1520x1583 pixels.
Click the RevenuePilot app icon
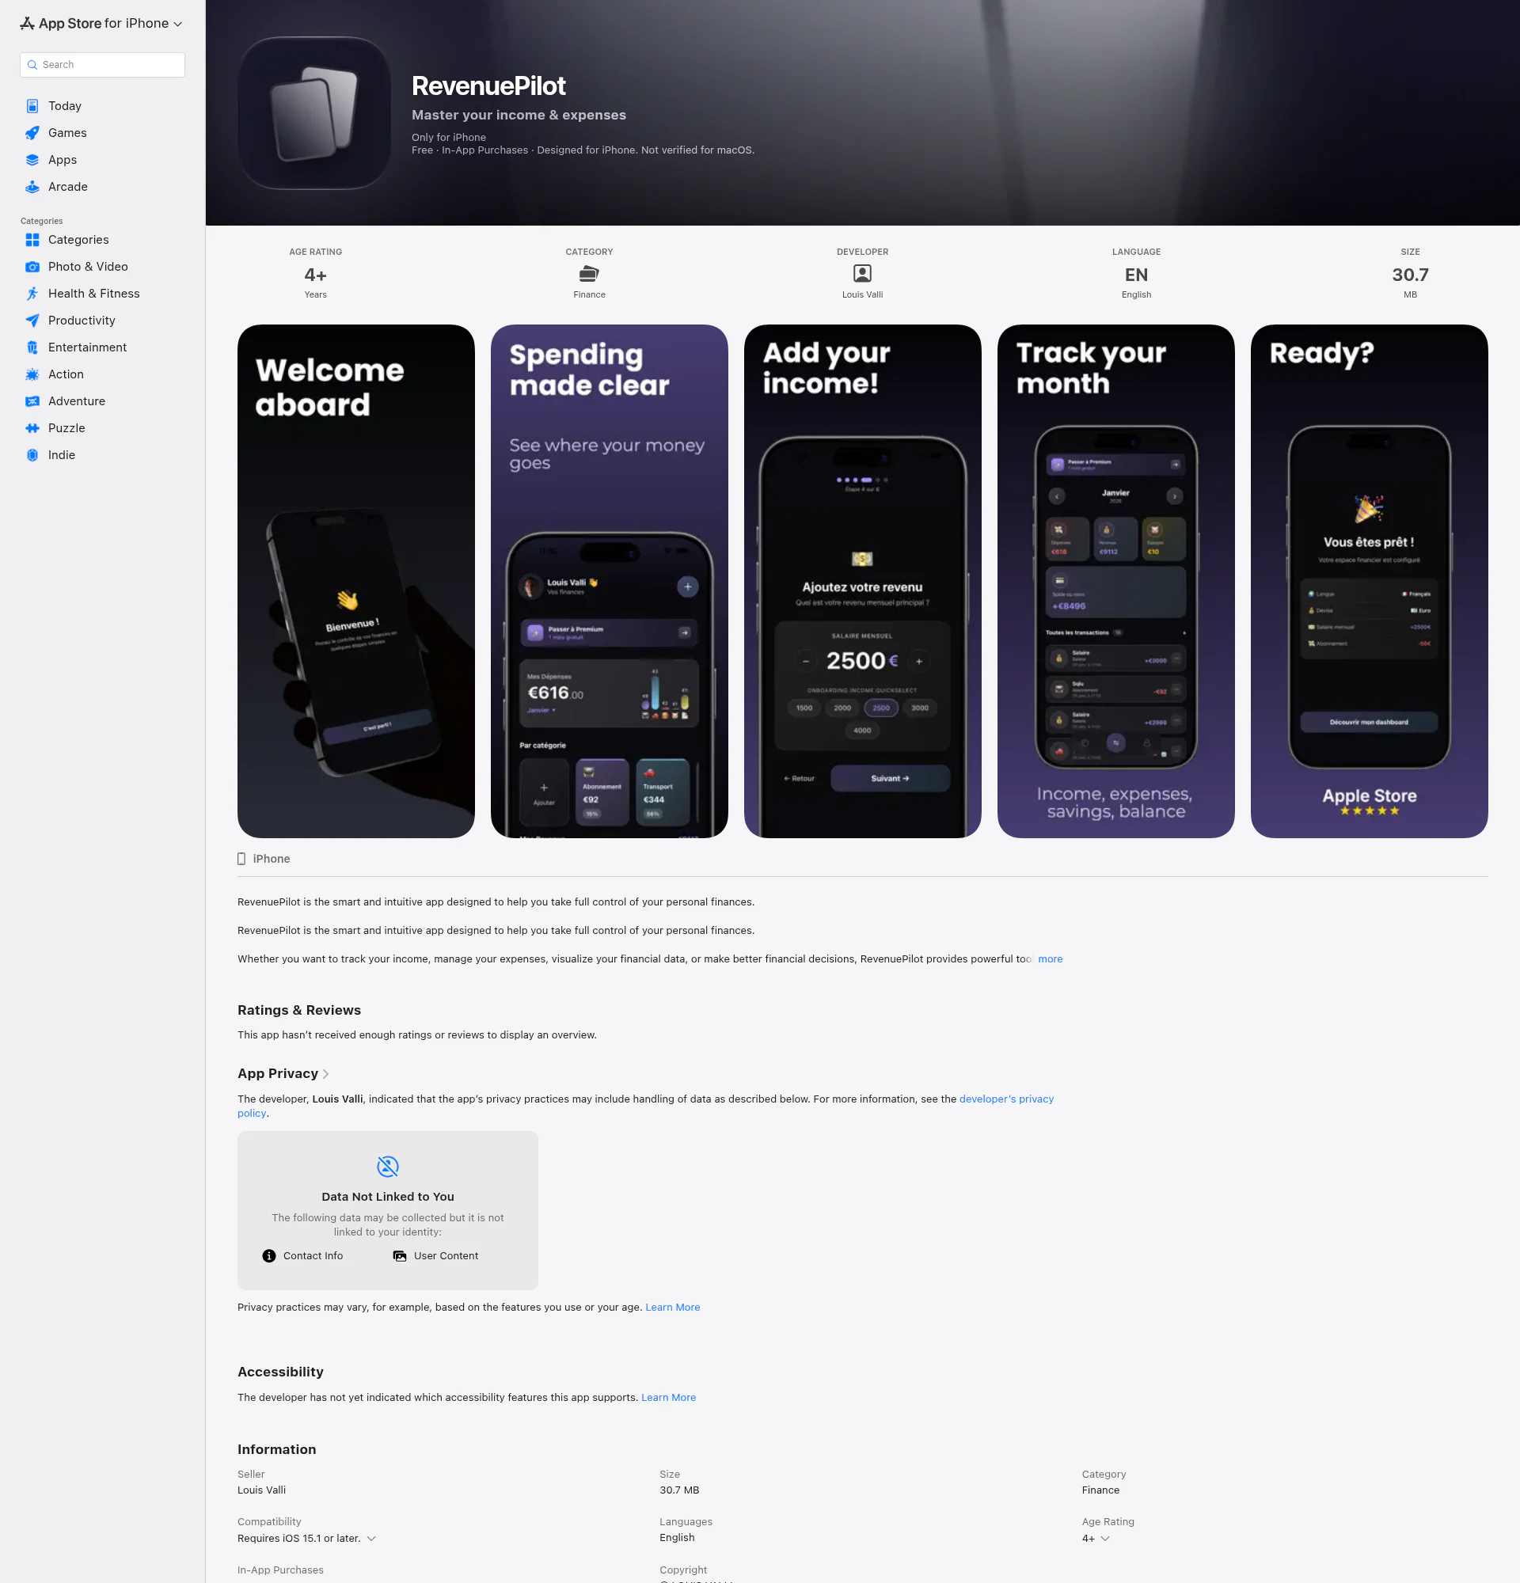(x=314, y=113)
